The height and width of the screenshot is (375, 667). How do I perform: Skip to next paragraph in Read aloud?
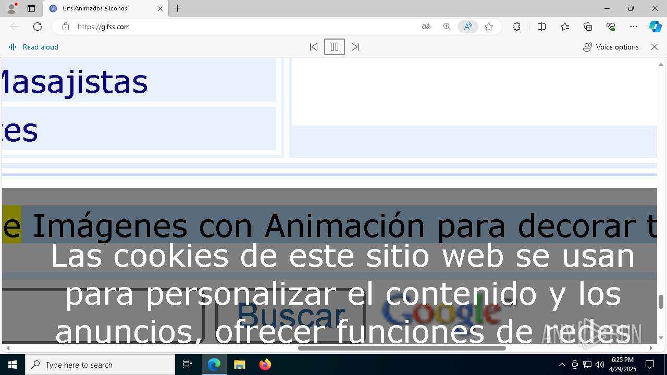point(355,47)
